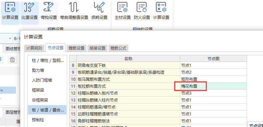Click 节点3 for 柱帽纵筋锚入板内节点
263x127 pixels.
click(213, 93)
